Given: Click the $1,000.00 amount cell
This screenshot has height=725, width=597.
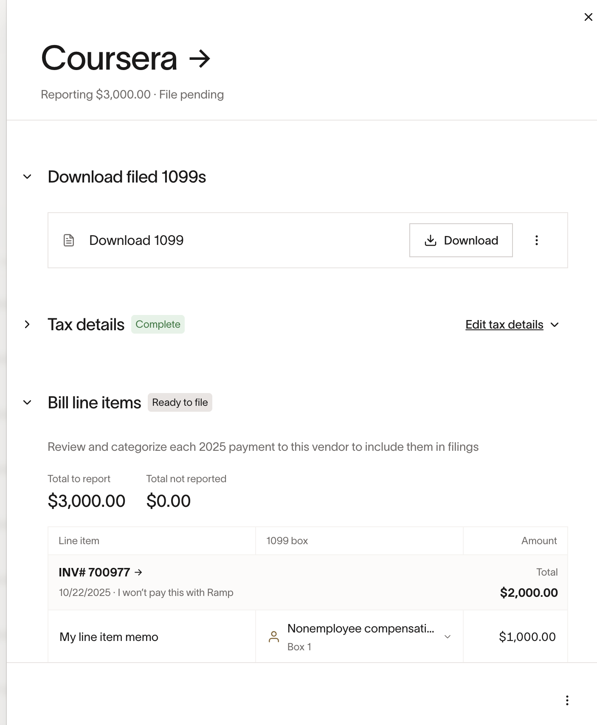Looking at the screenshot, I should coord(515,637).
